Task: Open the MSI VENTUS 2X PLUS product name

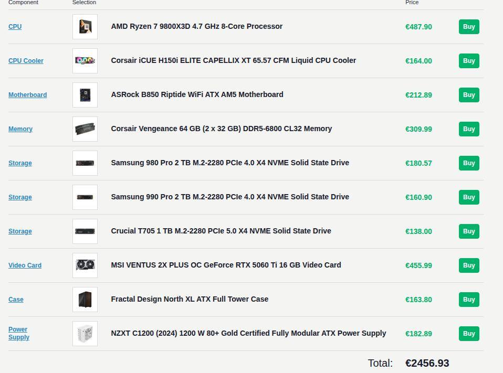Action: pyautogui.click(x=226, y=265)
